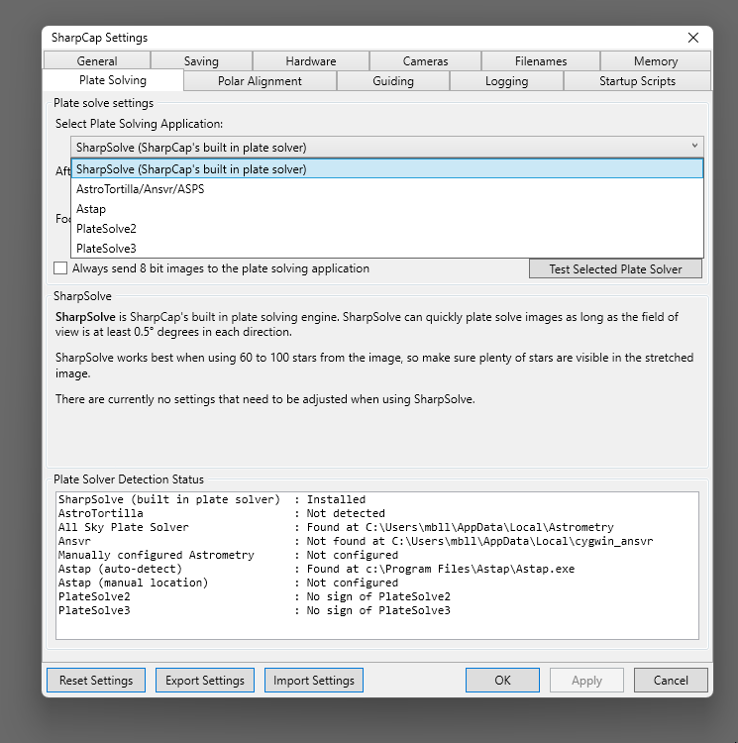Click the 'Ansvr' status line in the detection box
Image resolution: width=738 pixels, height=743 pixels.
(x=356, y=541)
